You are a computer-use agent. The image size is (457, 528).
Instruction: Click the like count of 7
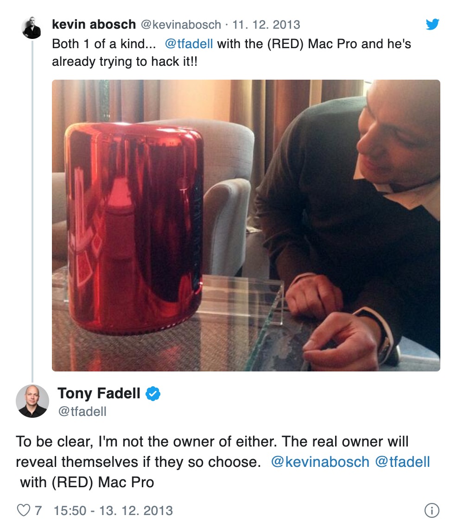coord(38,510)
